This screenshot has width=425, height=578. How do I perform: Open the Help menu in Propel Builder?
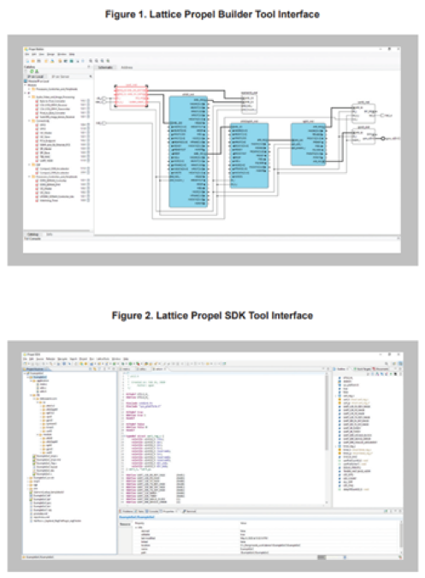pos(72,54)
